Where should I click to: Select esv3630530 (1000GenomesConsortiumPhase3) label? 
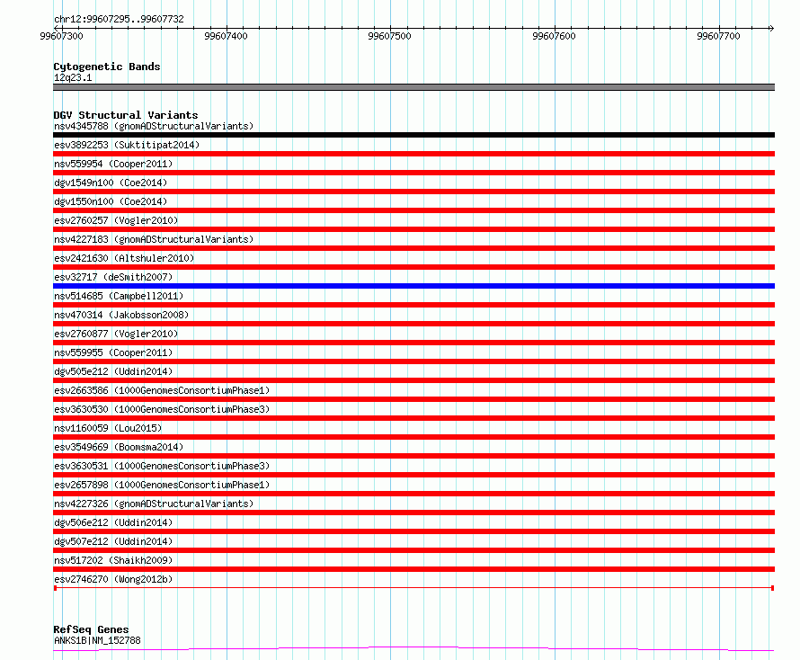(x=162, y=409)
